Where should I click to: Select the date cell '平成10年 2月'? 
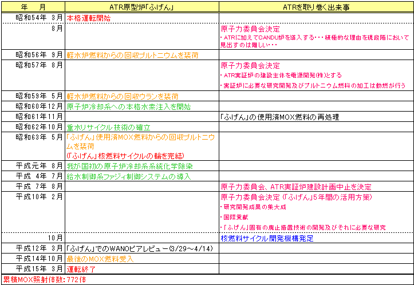tap(33, 212)
